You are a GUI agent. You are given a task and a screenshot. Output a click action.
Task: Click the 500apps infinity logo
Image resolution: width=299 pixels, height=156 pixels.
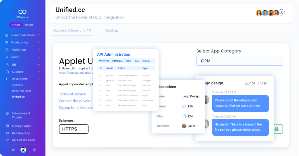23,11
